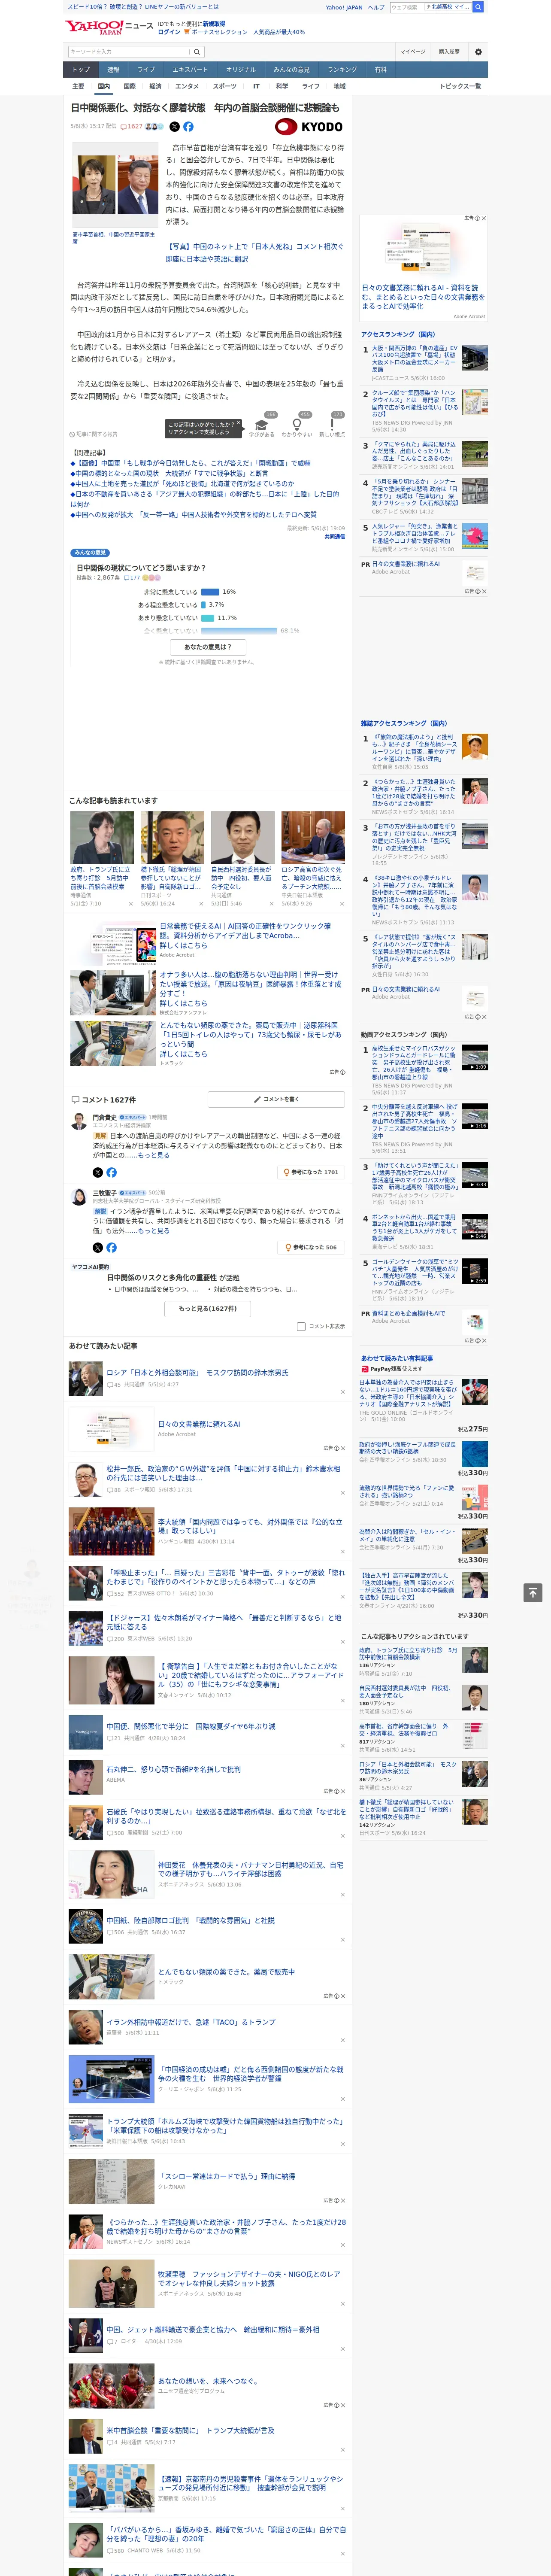Viewport: 551px width, 2576px height.
Task: Click the article photo of 高市早苗首相 and 習近平
Action: coord(114,186)
